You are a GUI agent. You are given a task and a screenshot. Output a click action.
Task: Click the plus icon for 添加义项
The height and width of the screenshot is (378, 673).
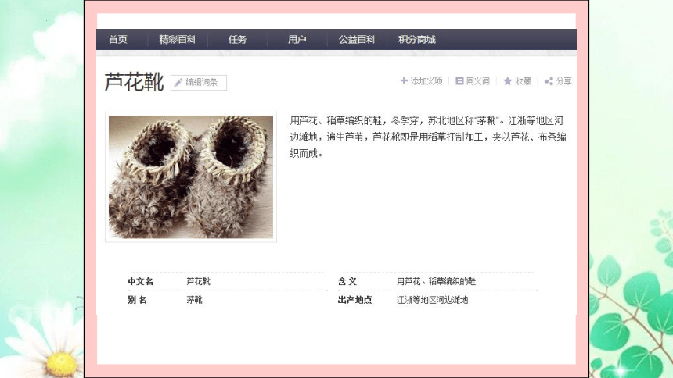click(x=404, y=80)
